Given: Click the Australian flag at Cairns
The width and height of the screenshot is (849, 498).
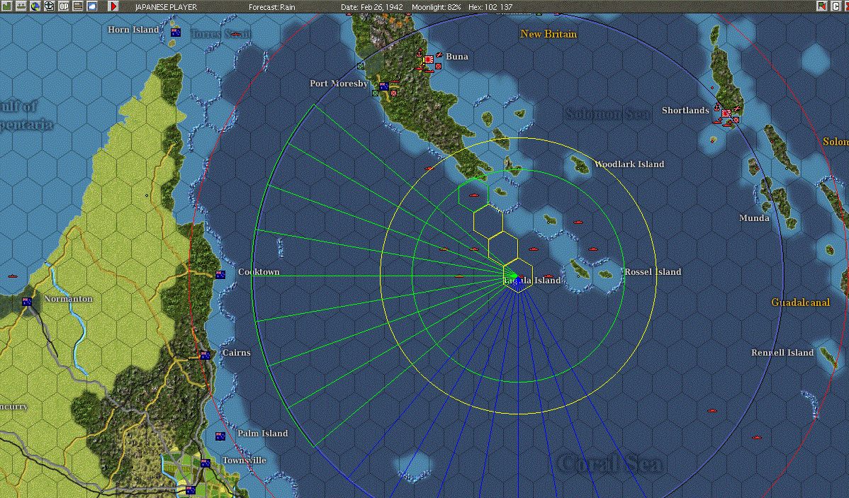Looking at the screenshot, I should [x=206, y=355].
